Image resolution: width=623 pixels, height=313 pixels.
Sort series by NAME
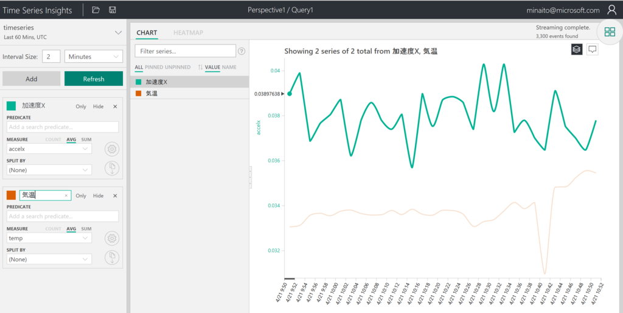tap(229, 67)
